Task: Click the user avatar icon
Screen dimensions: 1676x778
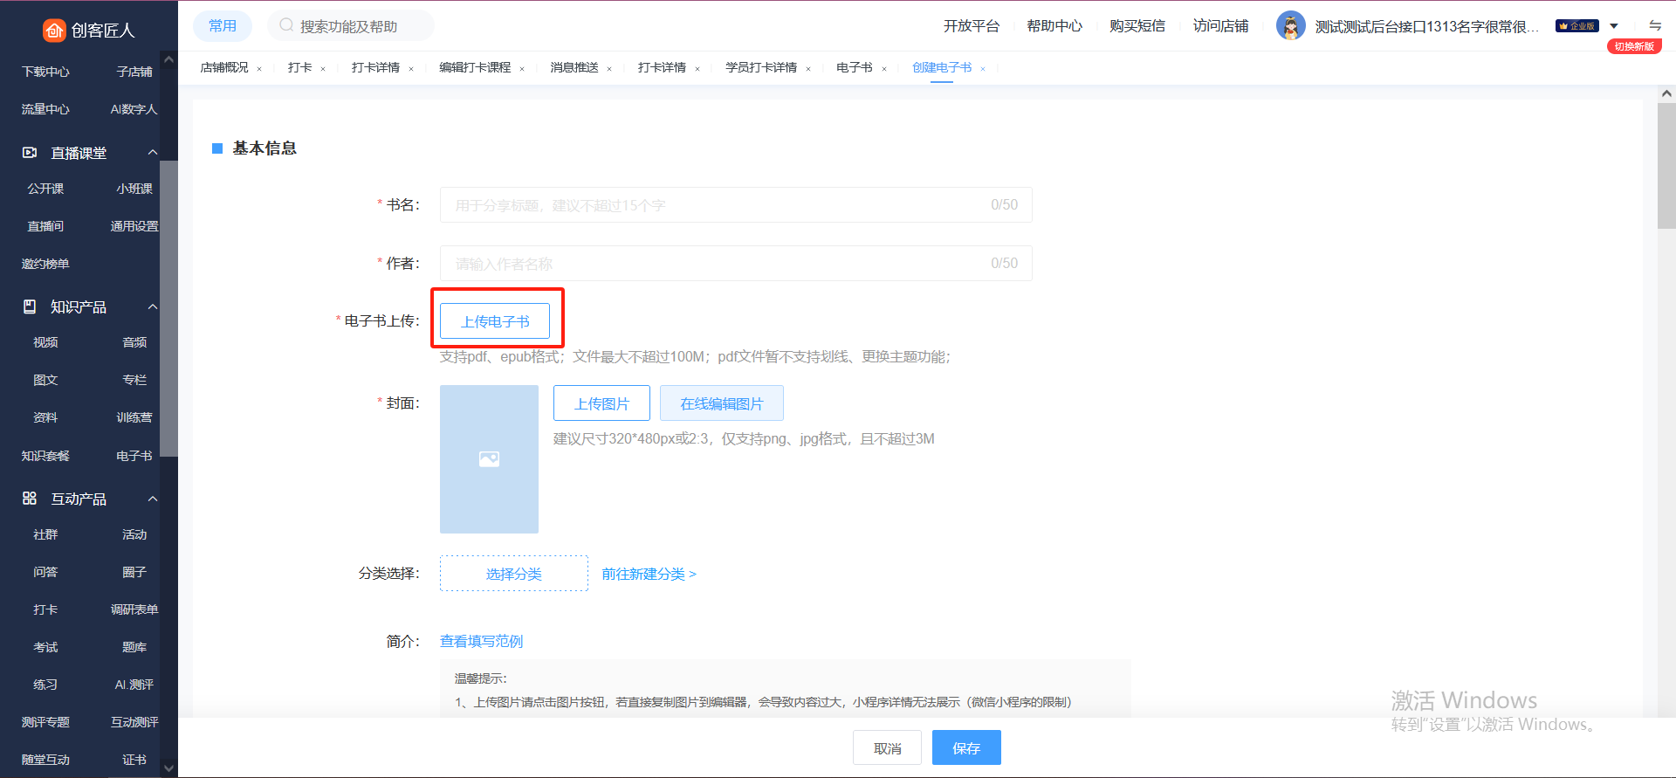Action: point(1290,26)
